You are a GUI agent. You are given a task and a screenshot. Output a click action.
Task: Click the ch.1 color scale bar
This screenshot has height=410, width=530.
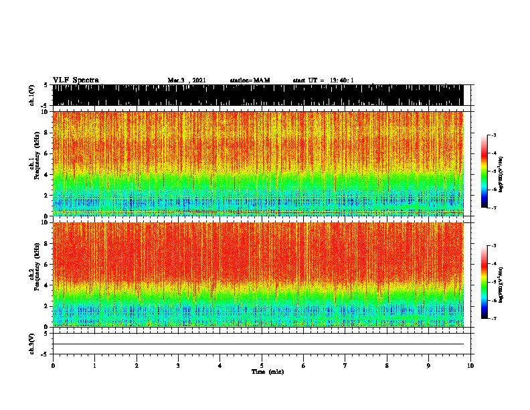[x=484, y=172]
